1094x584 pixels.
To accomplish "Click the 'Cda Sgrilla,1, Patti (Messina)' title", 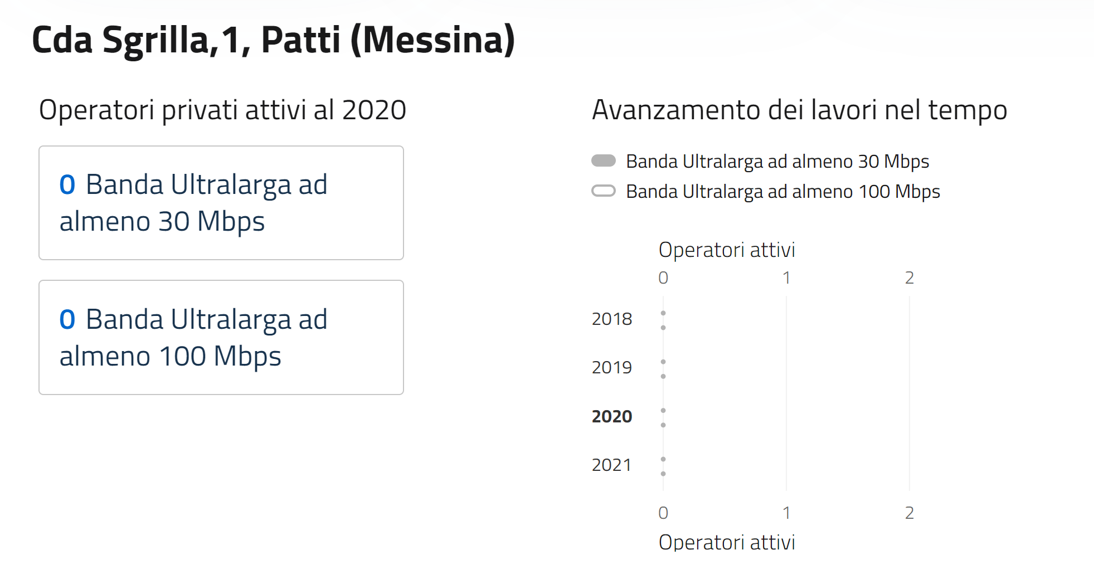I will coord(273,40).
